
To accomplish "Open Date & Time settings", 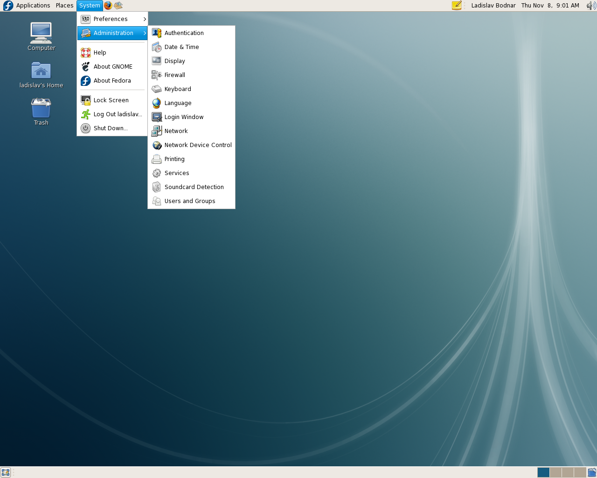I will tap(191, 47).
